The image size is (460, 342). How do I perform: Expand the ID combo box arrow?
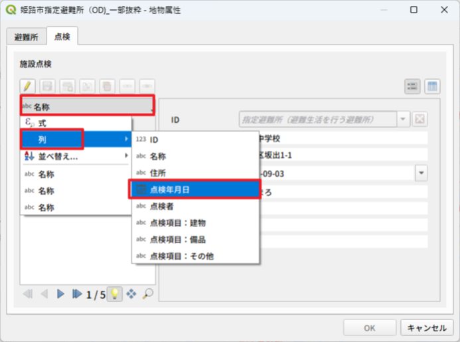pyautogui.click(x=404, y=120)
